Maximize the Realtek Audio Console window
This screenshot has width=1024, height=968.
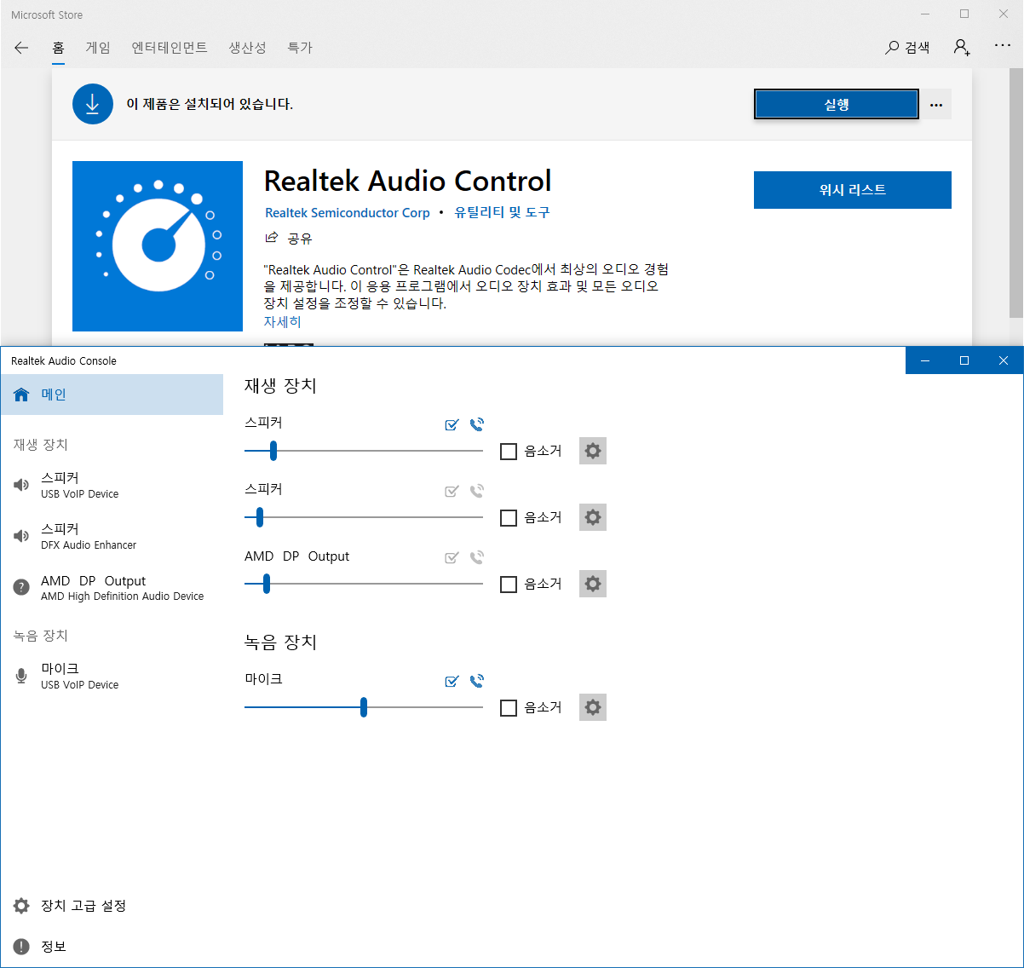[x=964, y=360]
